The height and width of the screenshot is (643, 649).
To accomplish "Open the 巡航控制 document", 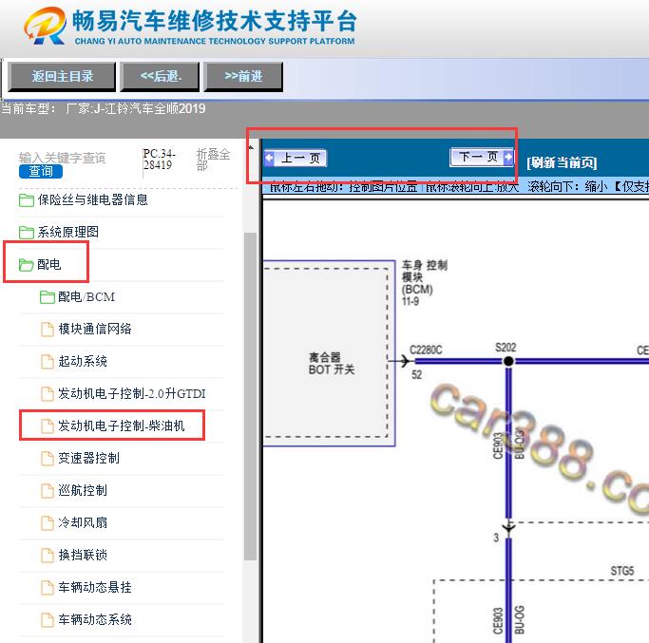I will (x=83, y=490).
